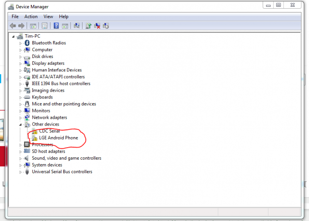Maximize the Device Manager window
The image size is (309, 221).
279,5
